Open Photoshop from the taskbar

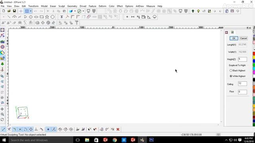point(151,140)
